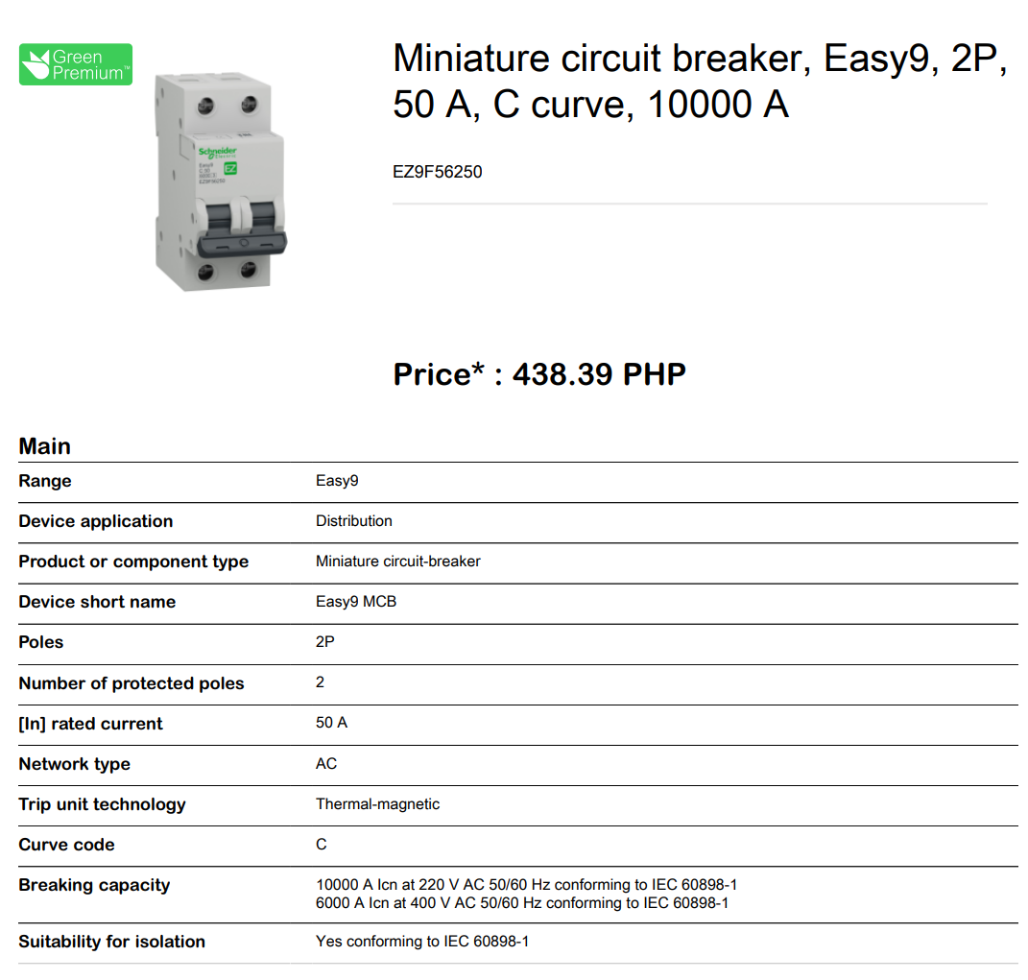Select the Suitability for isolation label
The image size is (1028, 980).
click(x=111, y=942)
